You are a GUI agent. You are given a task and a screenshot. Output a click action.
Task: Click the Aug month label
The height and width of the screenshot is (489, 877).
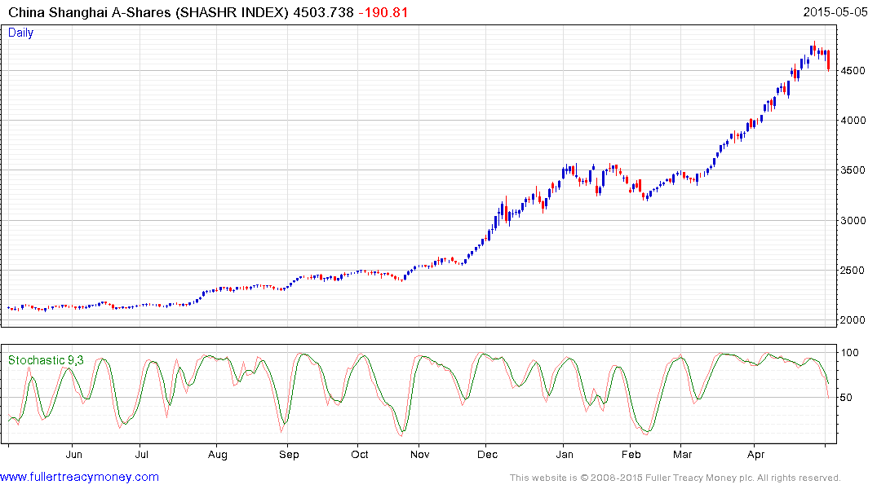218,455
